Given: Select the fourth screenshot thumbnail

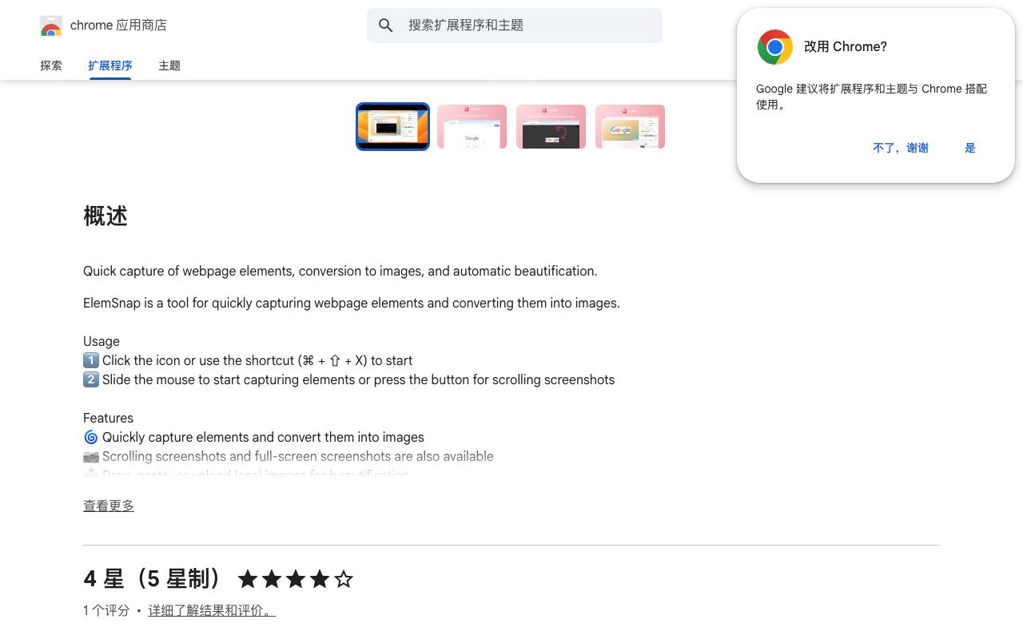Looking at the screenshot, I should click(x=630, y=126).
